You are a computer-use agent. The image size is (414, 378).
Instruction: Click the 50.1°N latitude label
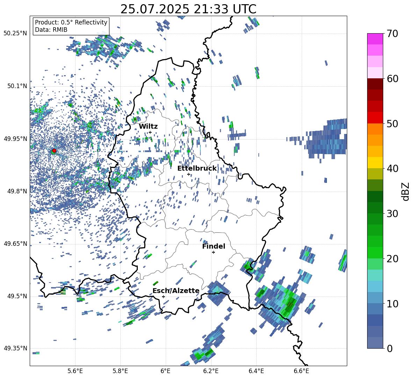pyautogui.click(x=17, y=86)
